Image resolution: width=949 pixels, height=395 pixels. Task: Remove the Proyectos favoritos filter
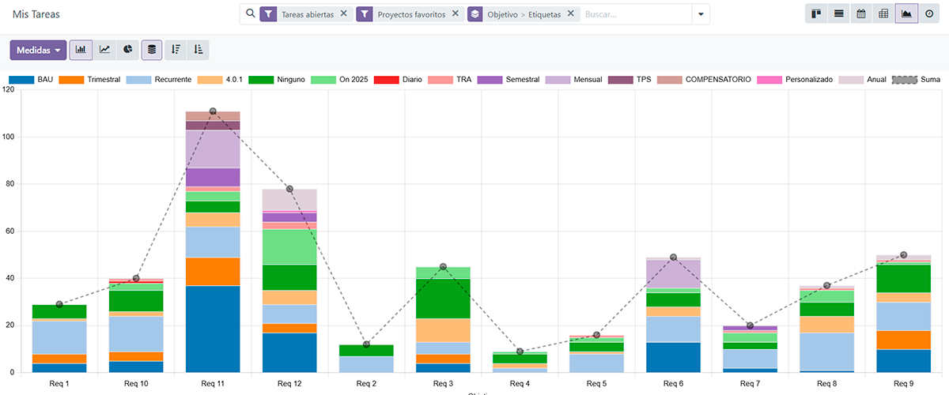point(455,14)
